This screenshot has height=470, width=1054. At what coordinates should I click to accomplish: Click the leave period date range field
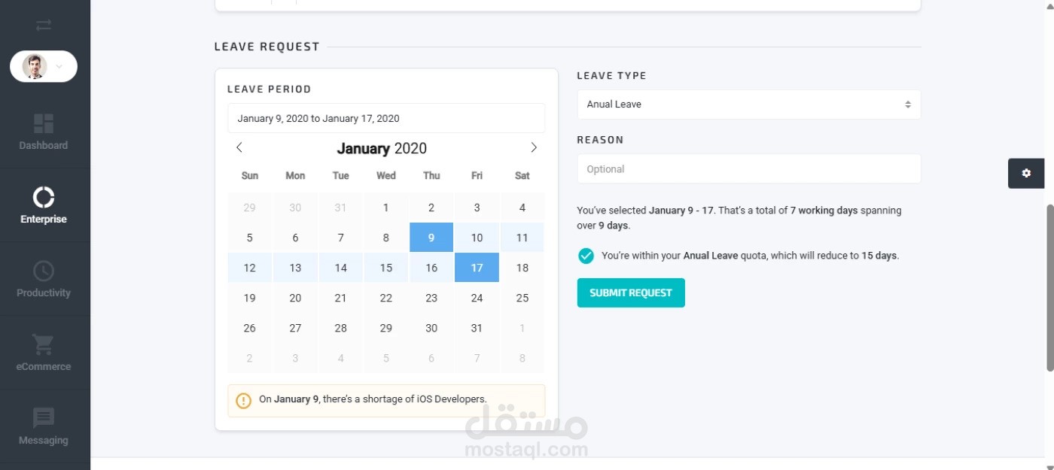tap(386, 118)
